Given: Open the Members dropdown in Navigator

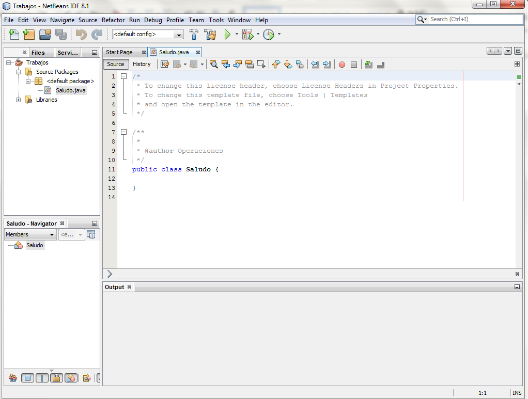Looking at the screenshot, I should tap(29, 234).
